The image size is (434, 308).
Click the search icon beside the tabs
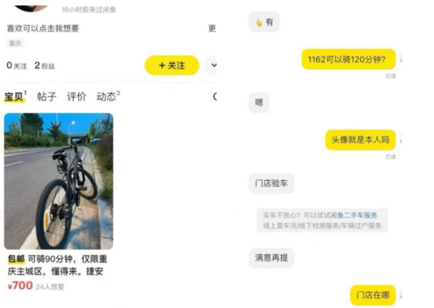point(215,97)
